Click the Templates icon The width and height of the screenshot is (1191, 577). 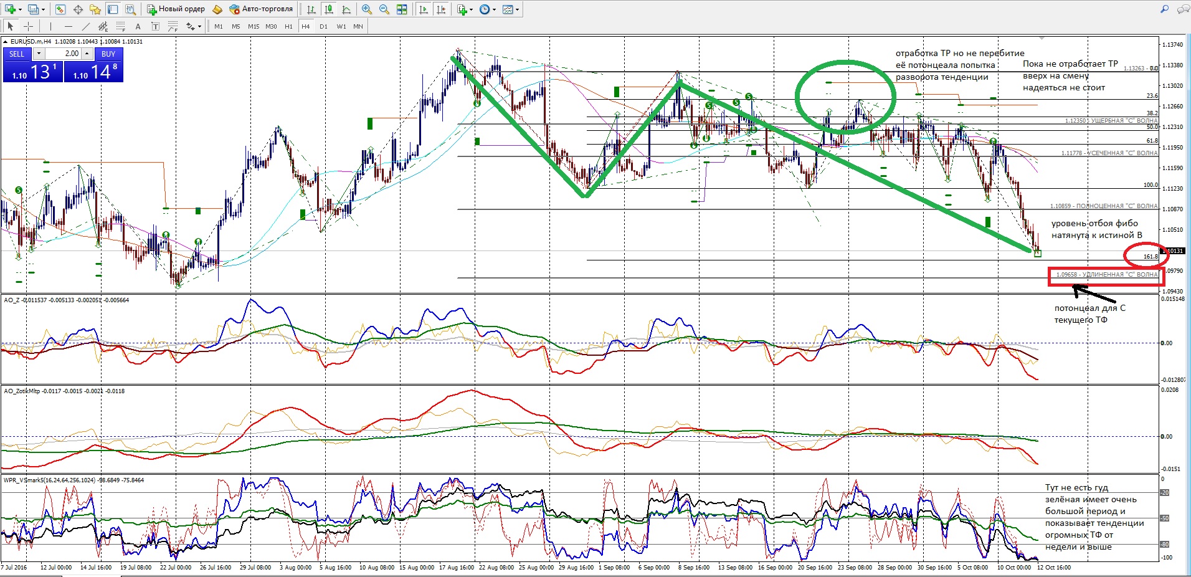pyautogui.click(x=508, y=9)
